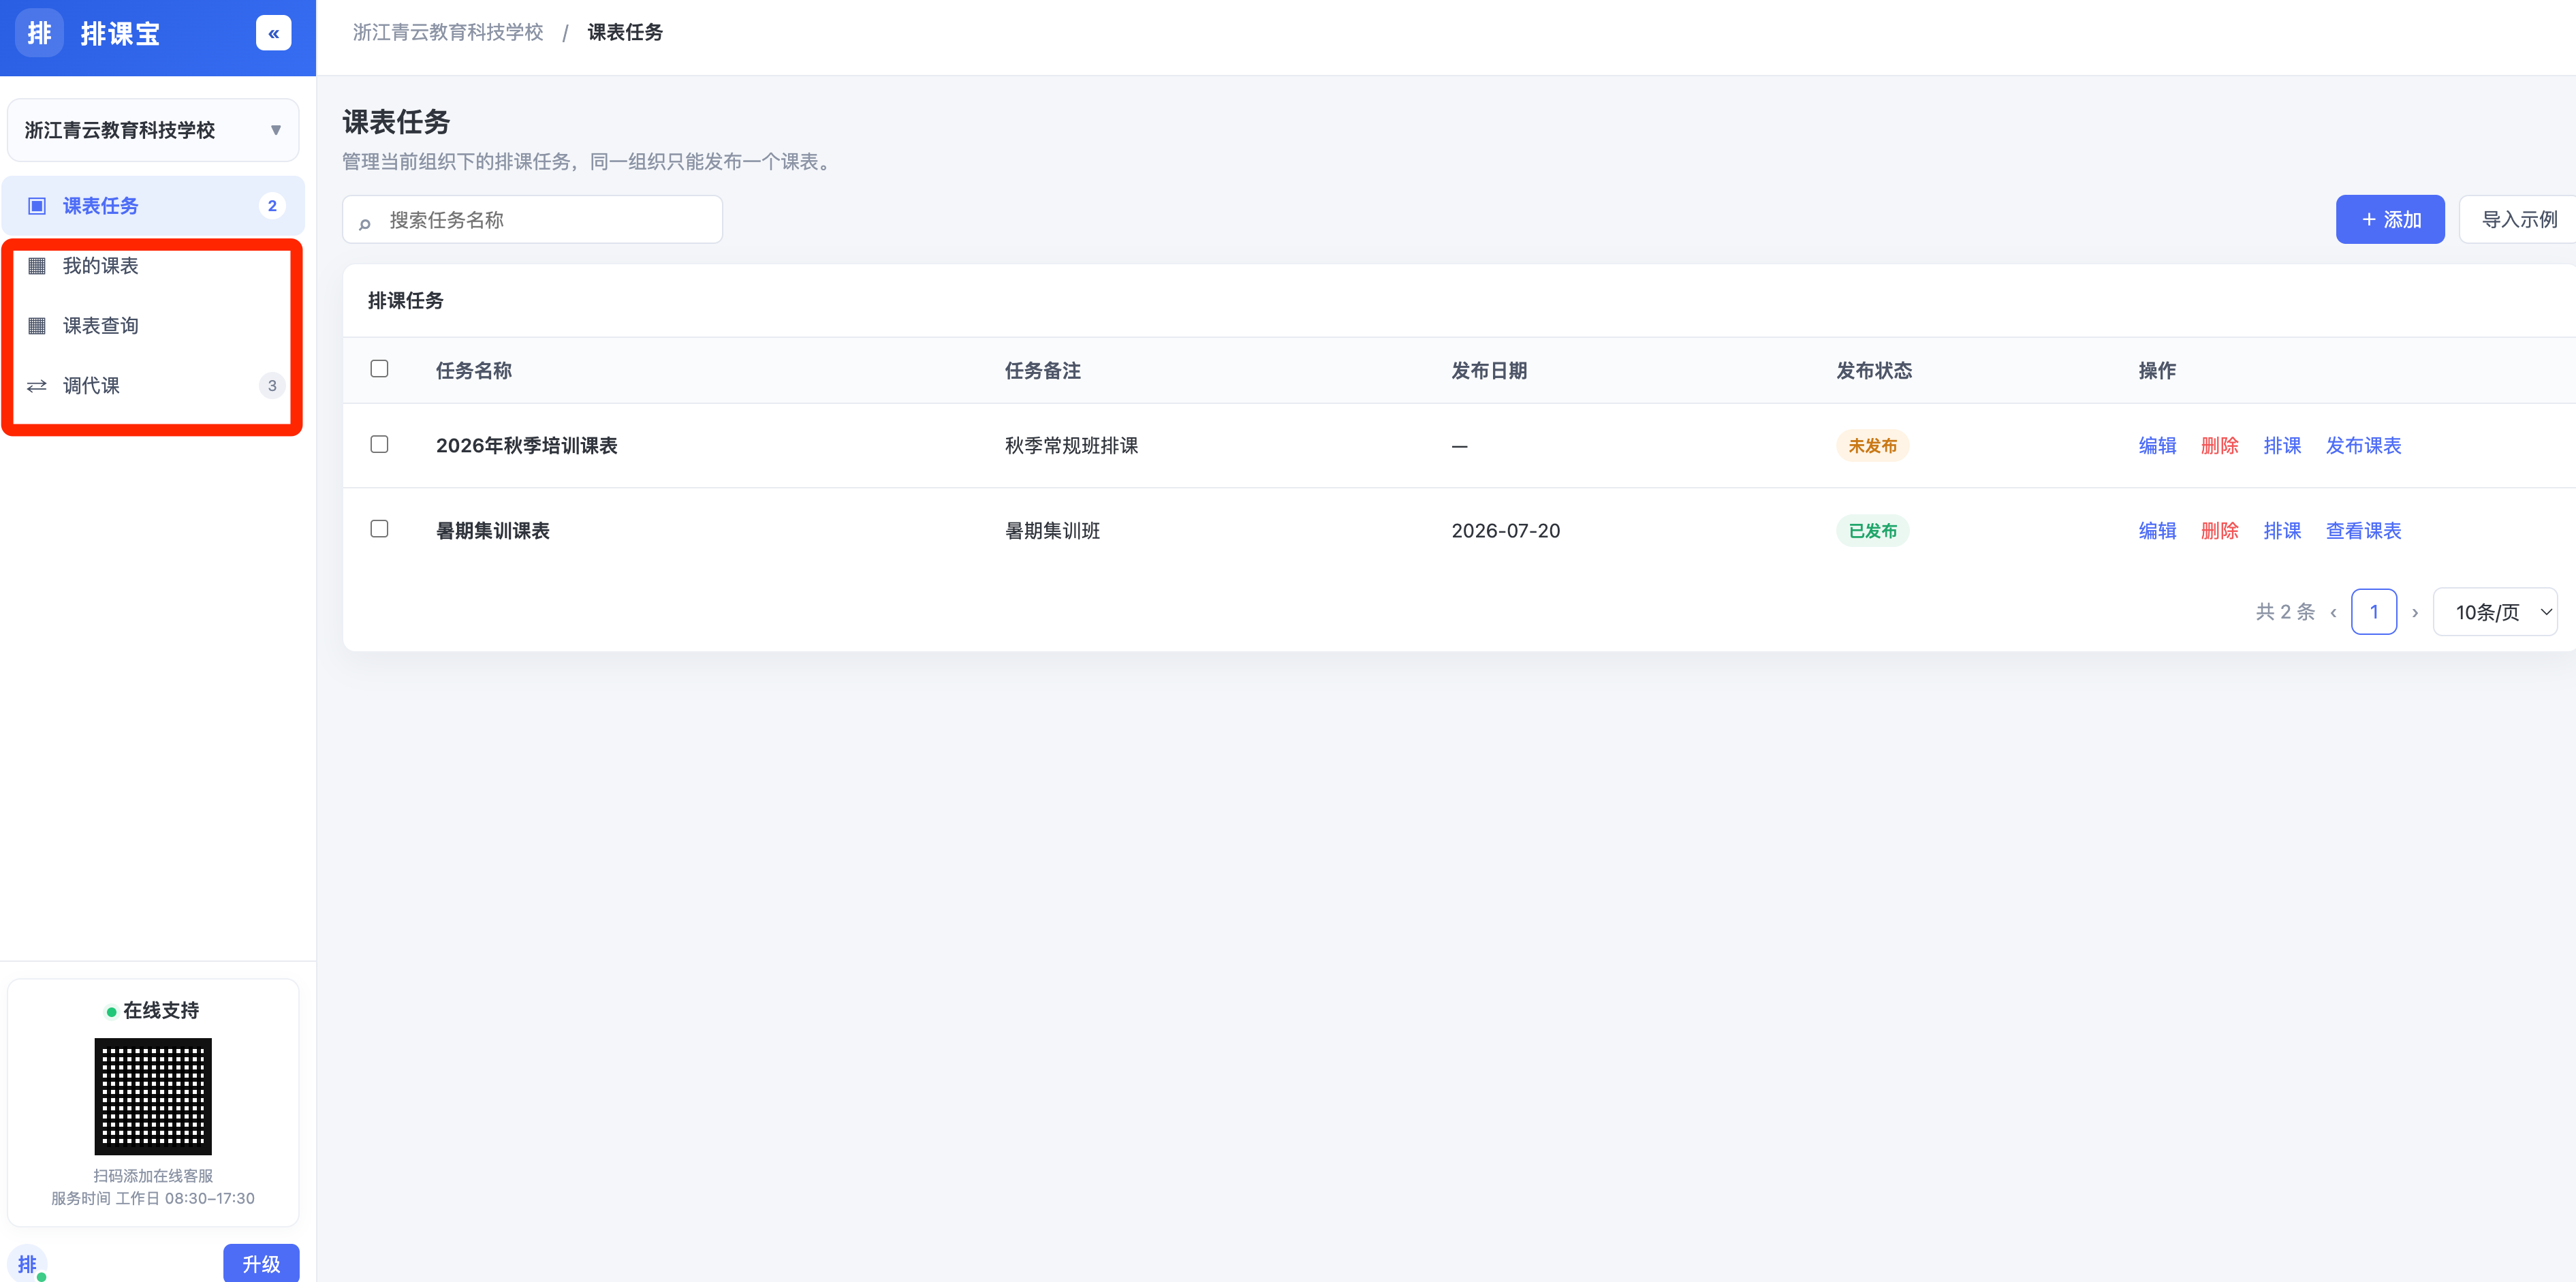
Task: Check the 暑期集训课表 row checkbox
Action: tap(379, 529)
